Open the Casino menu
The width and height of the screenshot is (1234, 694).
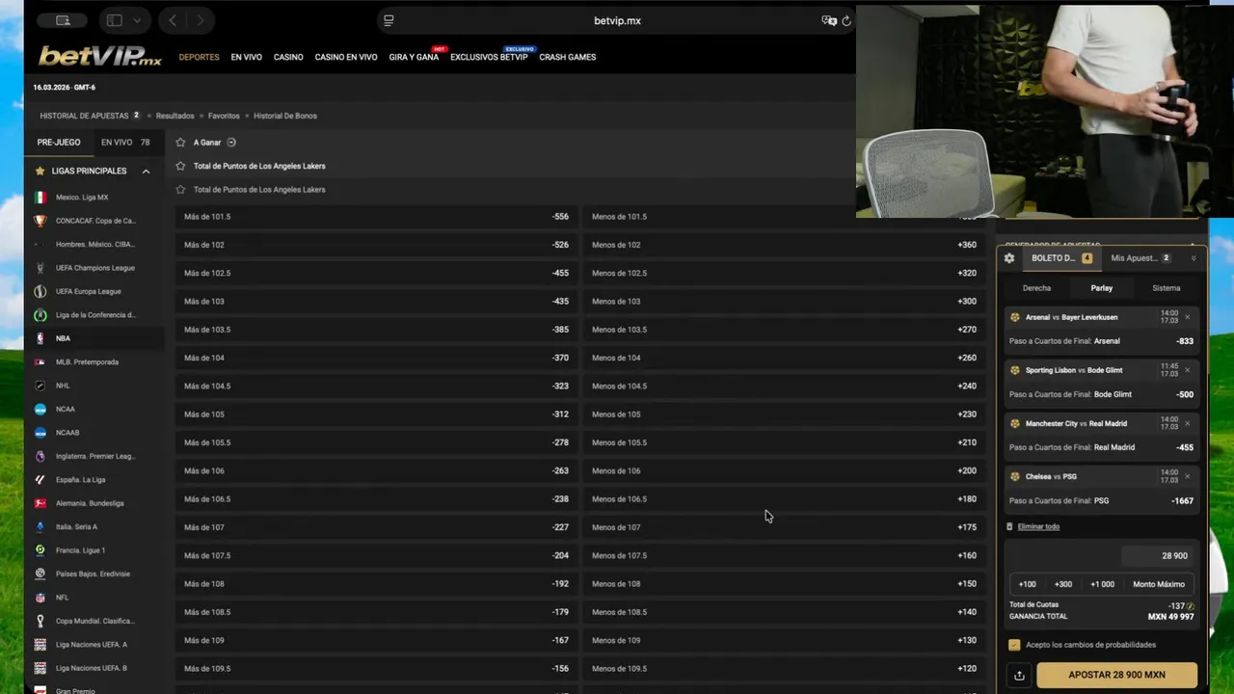(x=288, y=57)
